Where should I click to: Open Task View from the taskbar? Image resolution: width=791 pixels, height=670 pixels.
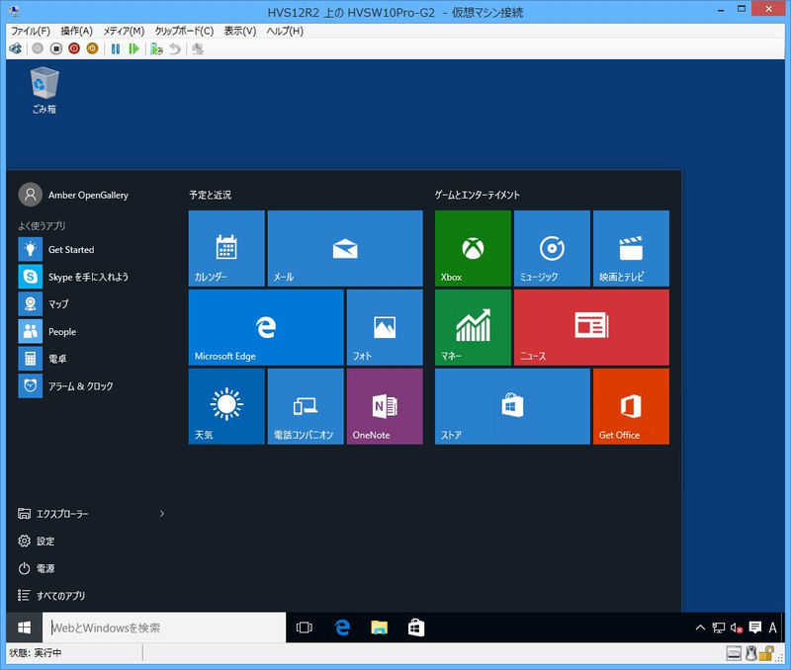(x=305, y=628)
